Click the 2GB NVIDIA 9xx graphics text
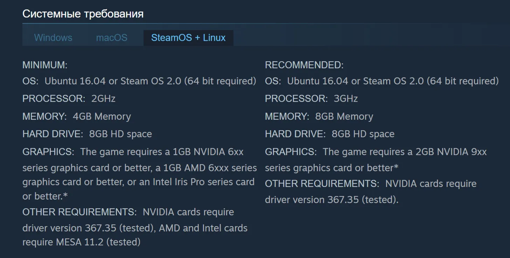 pos(451,152)
